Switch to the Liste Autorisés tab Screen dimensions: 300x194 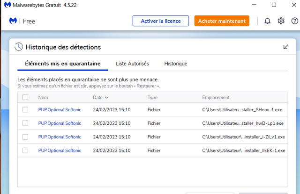132,64
